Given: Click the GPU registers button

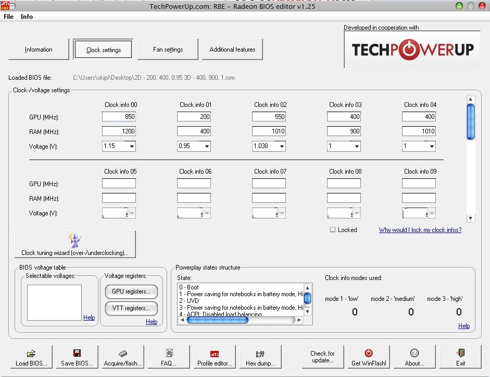Looking at the screenshot, I should coord(131,291).
